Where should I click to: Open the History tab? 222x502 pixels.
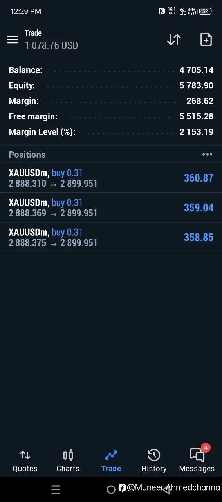154,461
